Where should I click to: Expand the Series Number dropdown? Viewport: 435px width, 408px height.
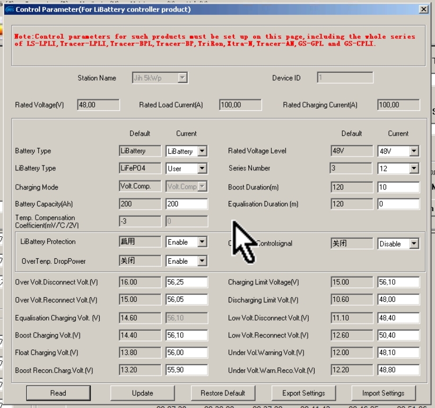point(414,169)
